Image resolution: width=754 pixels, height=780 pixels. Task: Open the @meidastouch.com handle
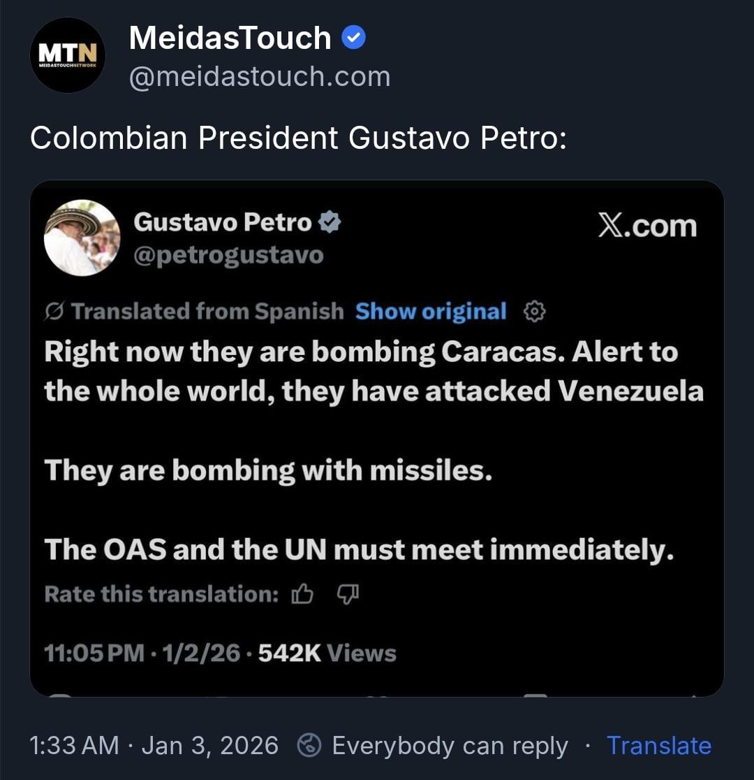coord(260,76)
